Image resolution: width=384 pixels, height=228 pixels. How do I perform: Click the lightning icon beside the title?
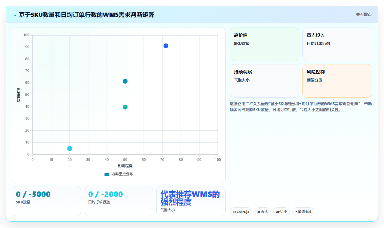[x=14, y=15]
